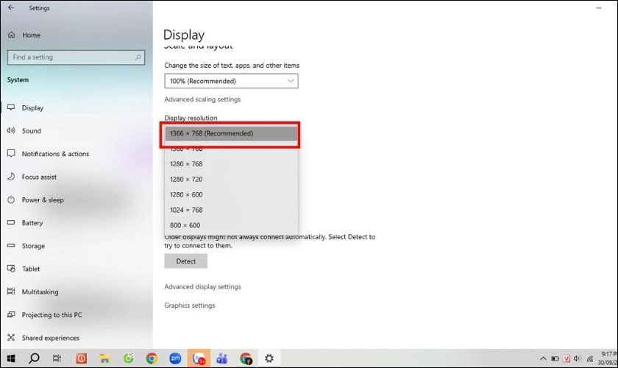
Task: Show hidden system tray icons
Action: coord(543,358)
